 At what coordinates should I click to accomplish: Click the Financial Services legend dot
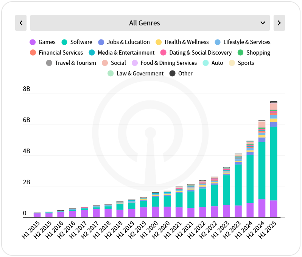point(32,53)
